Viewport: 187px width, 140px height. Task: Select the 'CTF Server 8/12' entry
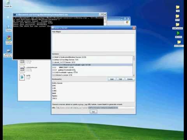(x=92, y=62)
